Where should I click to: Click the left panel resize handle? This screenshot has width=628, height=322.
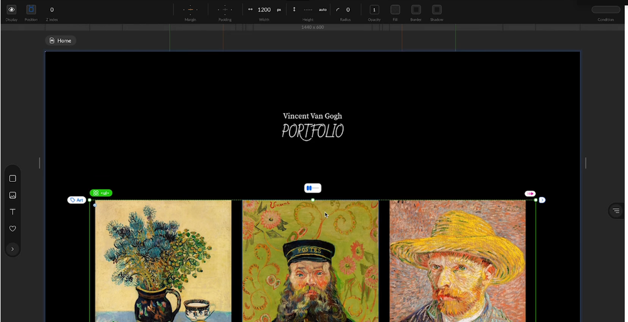(39, 163)
